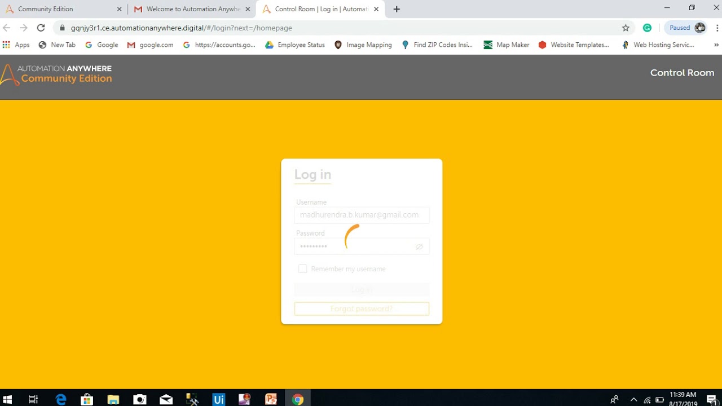Close the Welcome to Automation Anywhere tab
This screenshot has height=406, width=722.
point(248,9)
